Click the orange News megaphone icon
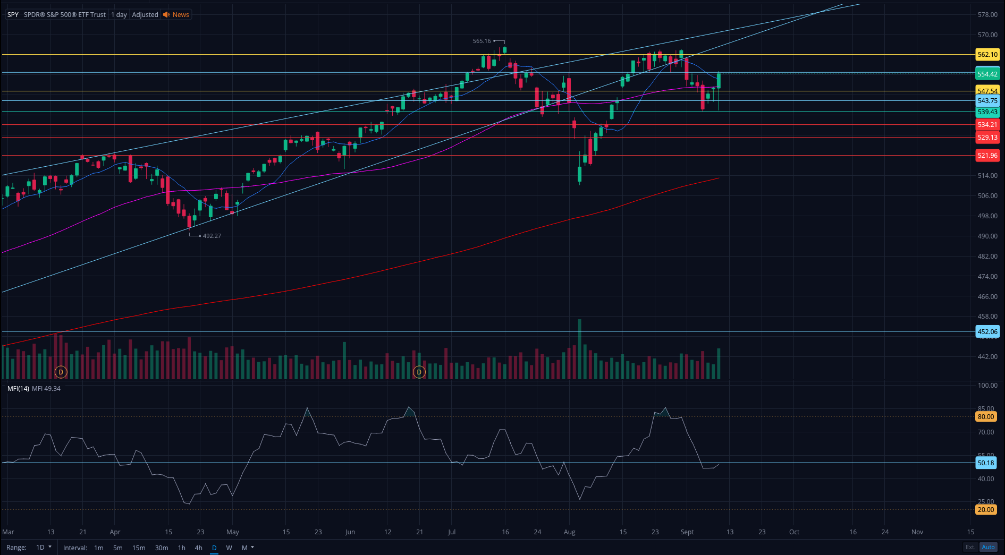 [x=166, y=15]
